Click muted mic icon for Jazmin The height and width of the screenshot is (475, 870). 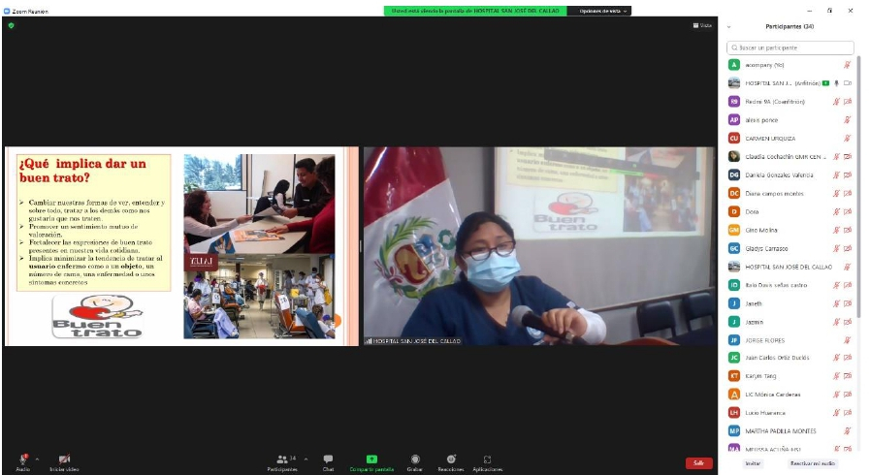tap(836, 322)
